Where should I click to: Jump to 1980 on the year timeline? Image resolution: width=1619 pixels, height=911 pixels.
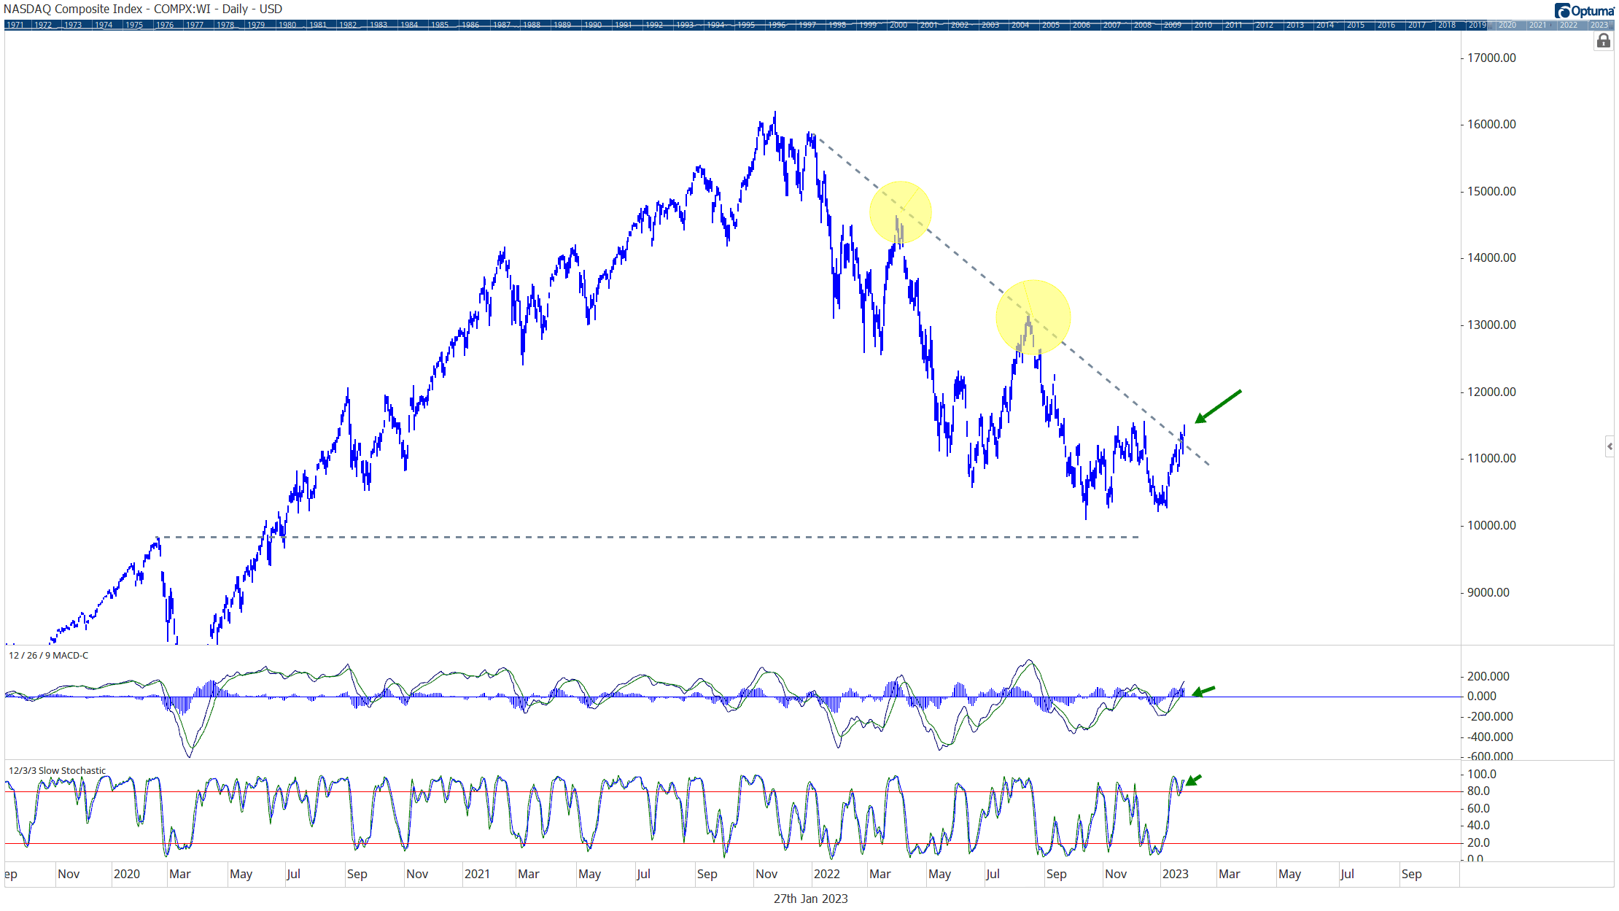click(287, 25)
